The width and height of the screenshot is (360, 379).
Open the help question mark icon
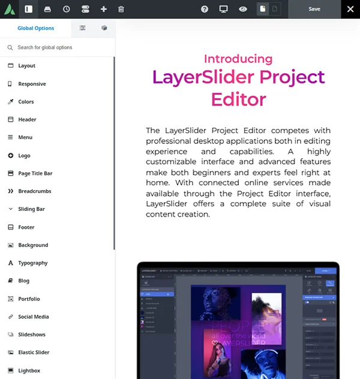(x=205, y=9)
